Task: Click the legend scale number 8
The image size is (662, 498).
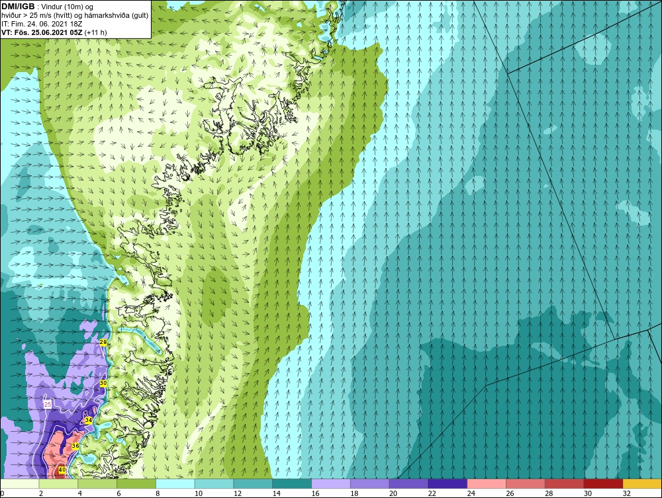Action: point(158,493)
